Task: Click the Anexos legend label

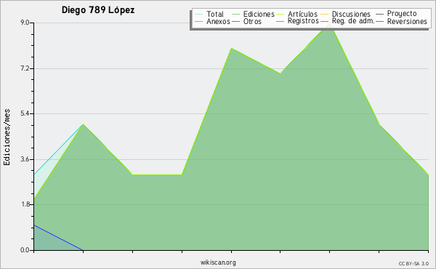Action: (218, 21)
